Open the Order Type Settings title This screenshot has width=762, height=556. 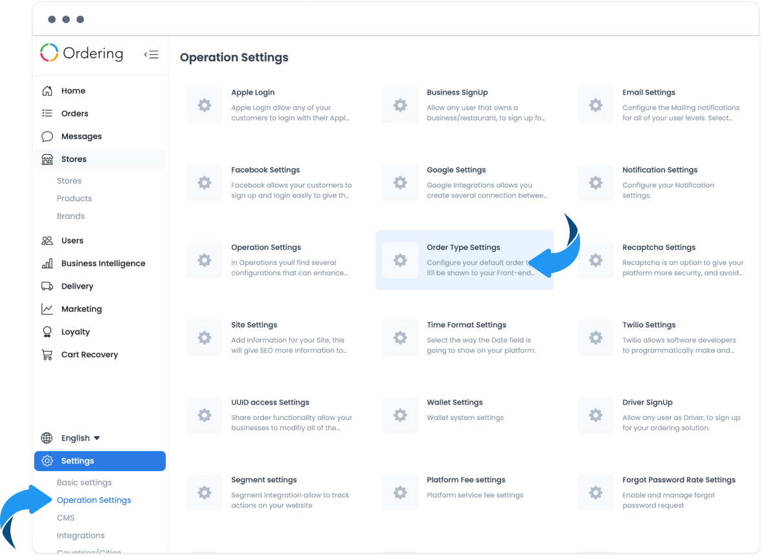463,247
